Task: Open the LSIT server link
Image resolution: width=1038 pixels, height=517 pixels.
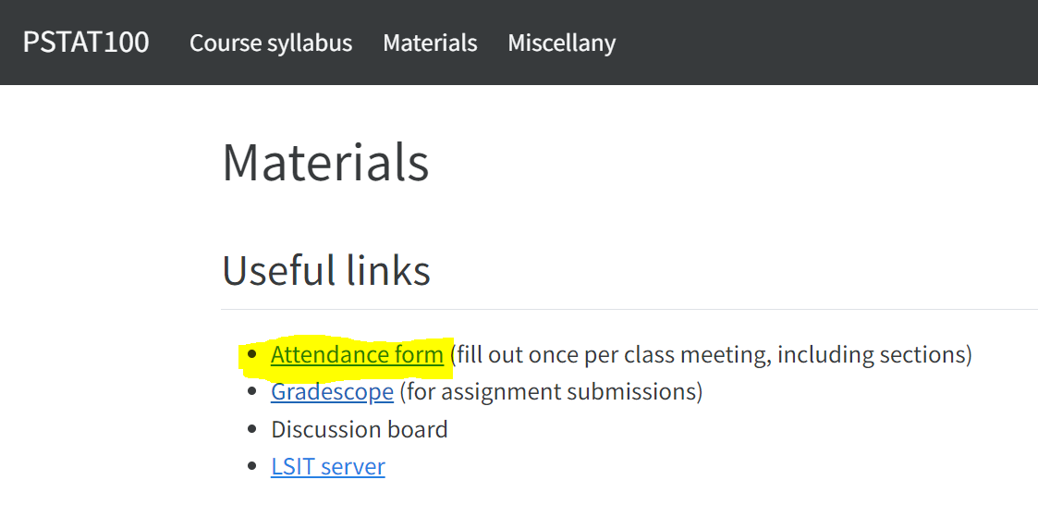Action: (327, 467)
